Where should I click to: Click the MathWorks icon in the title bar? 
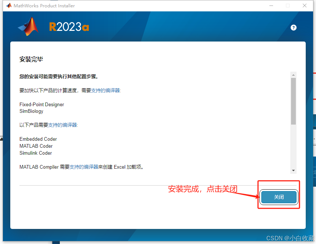point(9,6)
